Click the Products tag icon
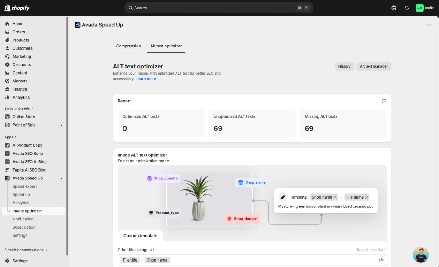439x267 pixels. [x=7, y=40]
